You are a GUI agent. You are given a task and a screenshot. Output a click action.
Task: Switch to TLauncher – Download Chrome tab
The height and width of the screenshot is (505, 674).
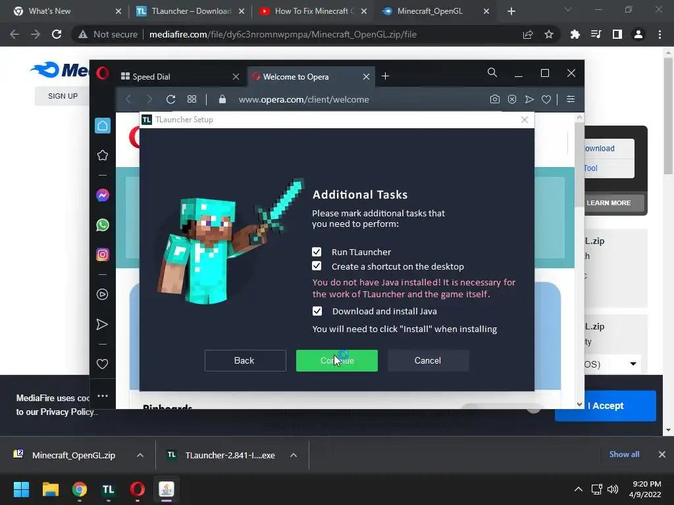click(189, 11)
